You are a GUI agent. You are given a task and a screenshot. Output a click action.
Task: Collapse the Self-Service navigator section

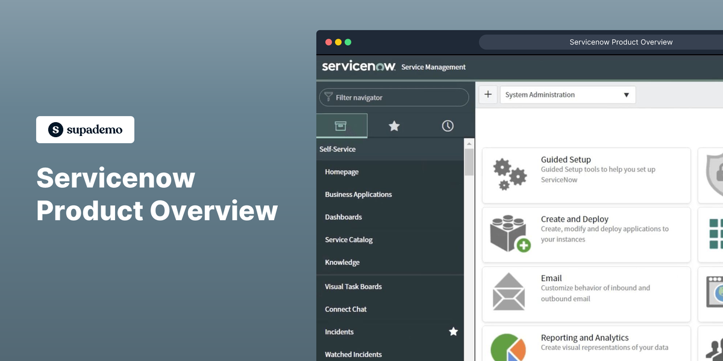(337, 149)
